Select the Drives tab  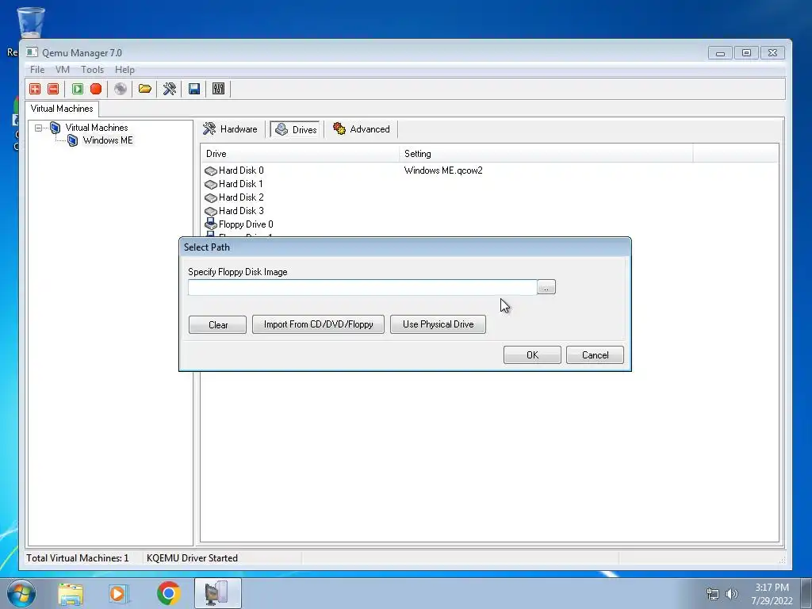click(296, 129)
